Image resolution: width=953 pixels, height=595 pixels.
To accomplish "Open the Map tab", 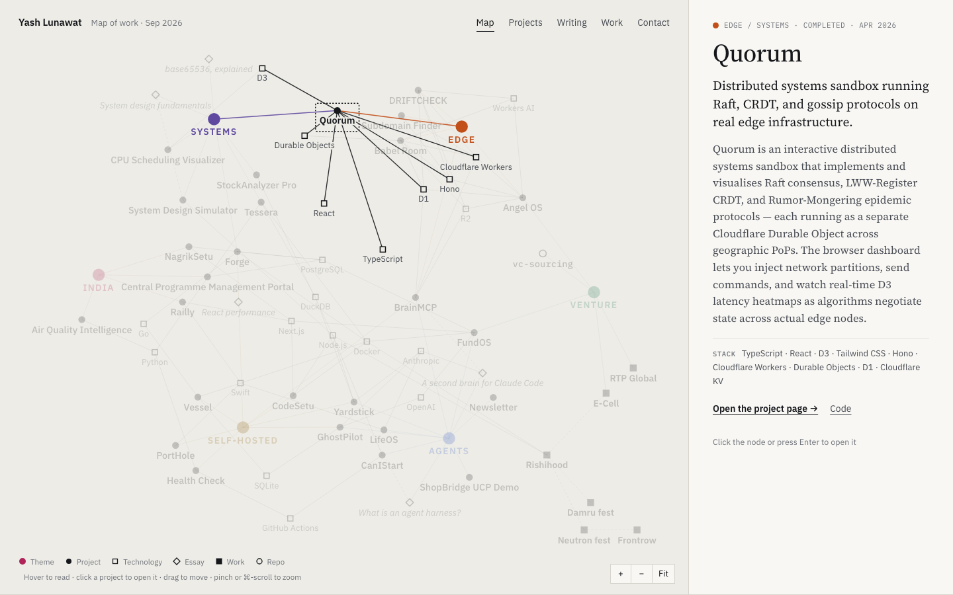I will (485, 22).
